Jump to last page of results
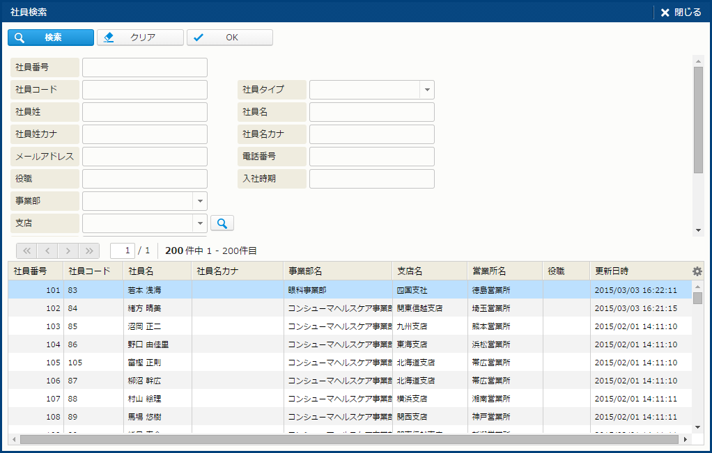This screenshot has width=712, height=453. coord(89,251)
